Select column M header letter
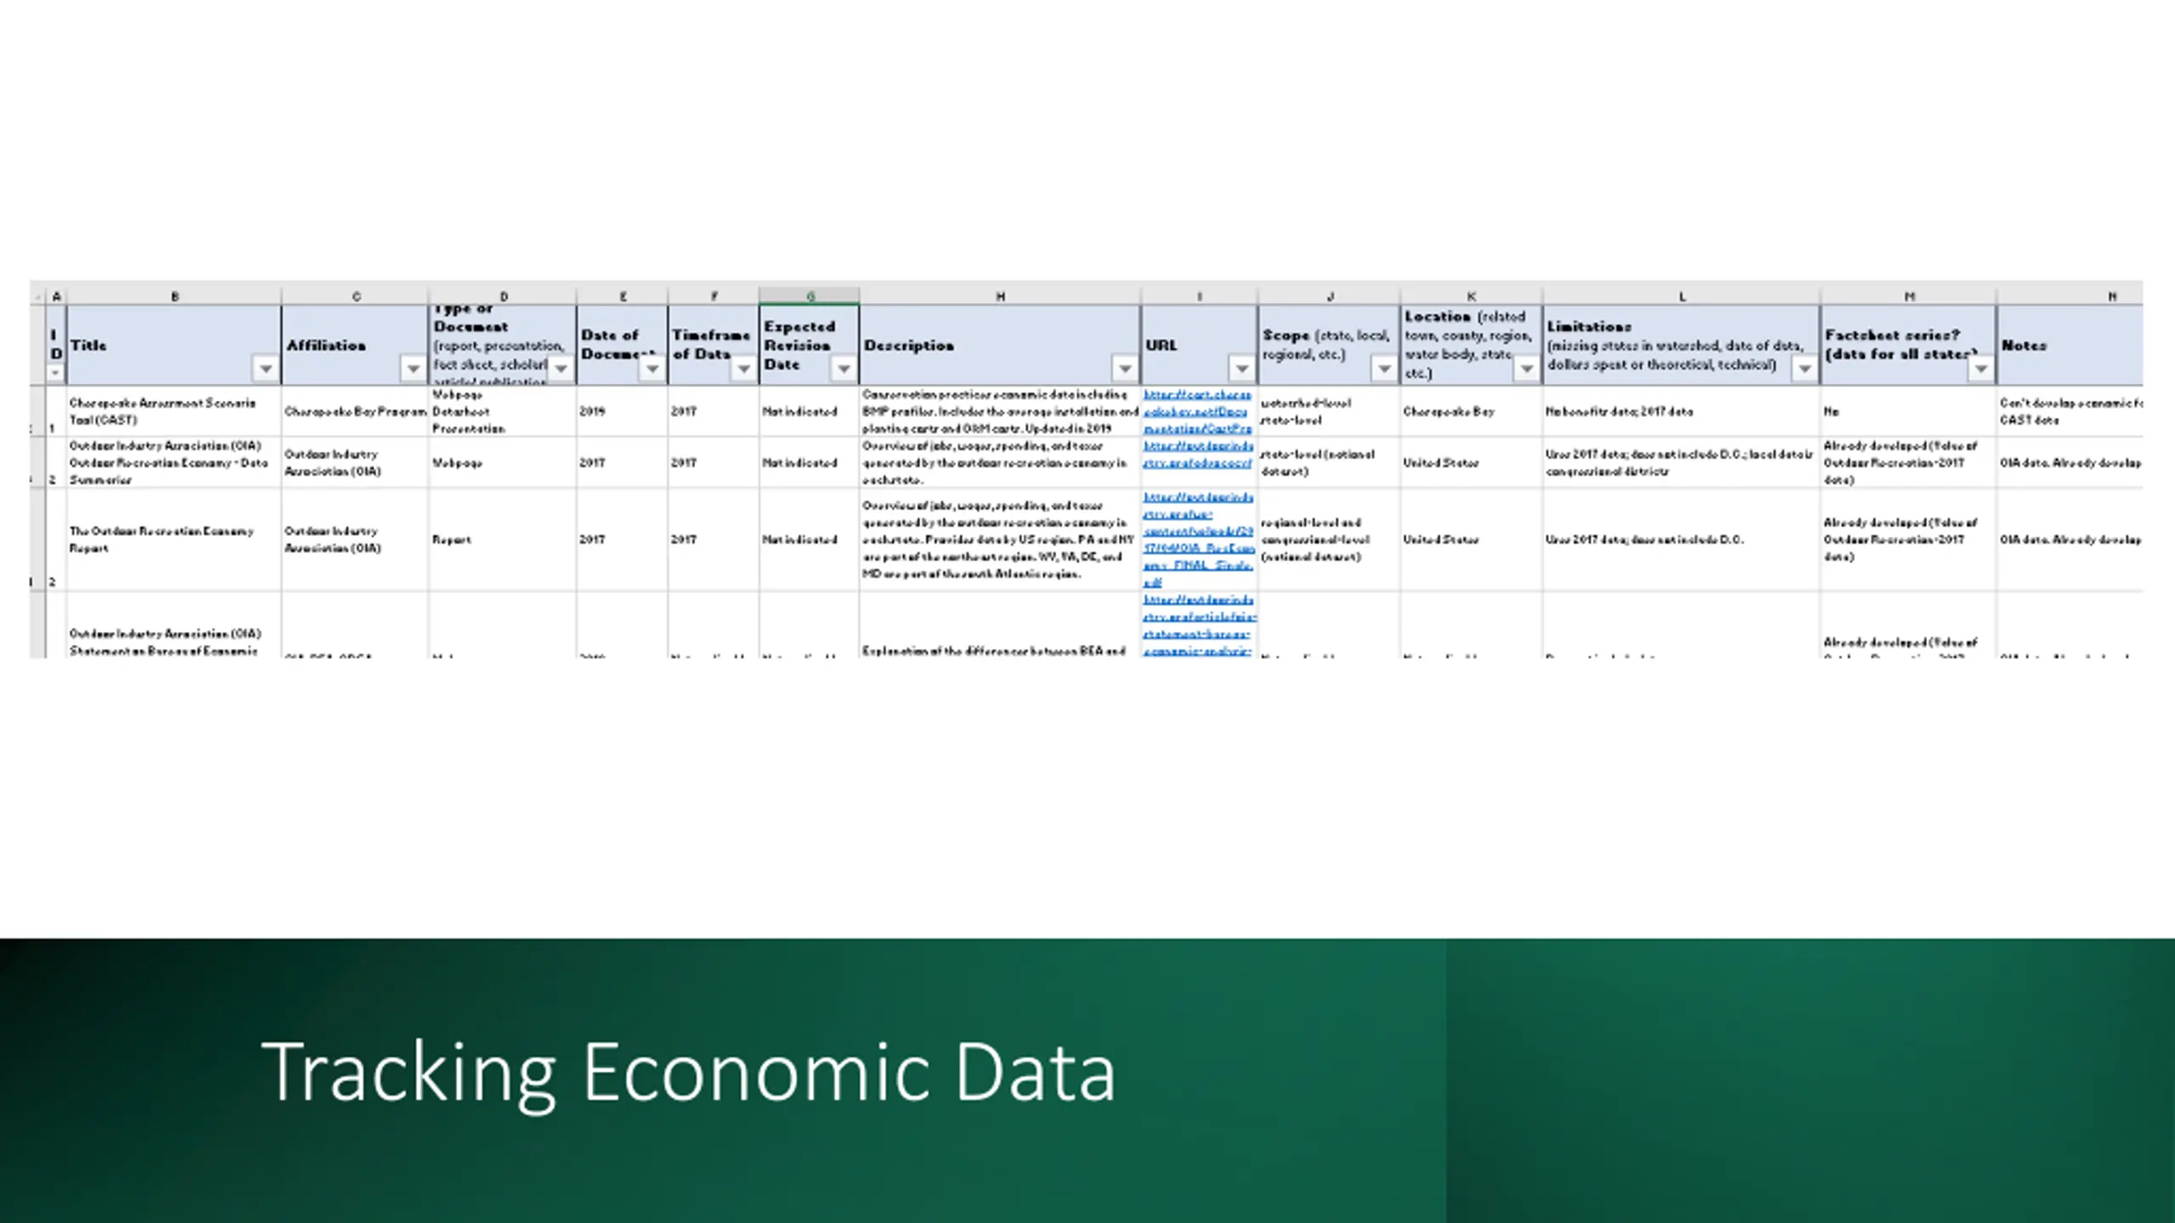This screenshot has height=1223, width=2175. 1908,296
